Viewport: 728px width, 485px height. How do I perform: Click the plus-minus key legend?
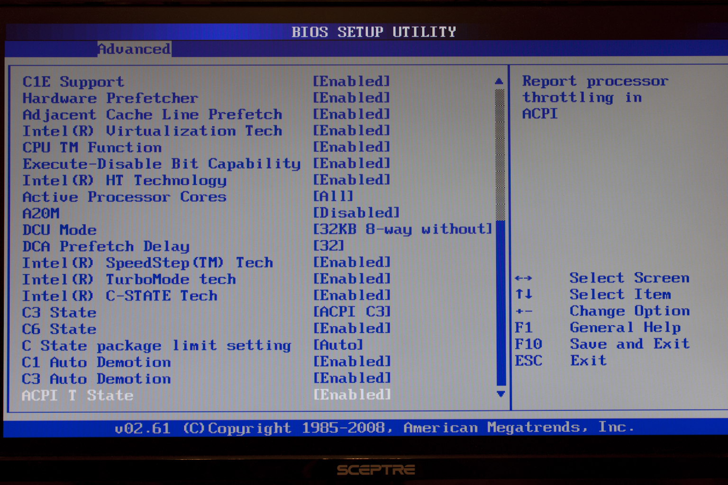point(524,311)
